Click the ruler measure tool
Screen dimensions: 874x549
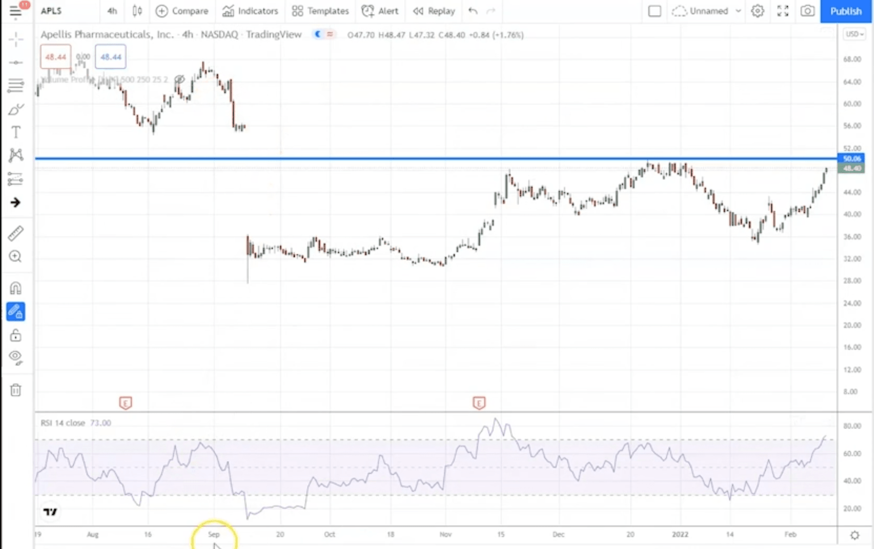point(16,233)
